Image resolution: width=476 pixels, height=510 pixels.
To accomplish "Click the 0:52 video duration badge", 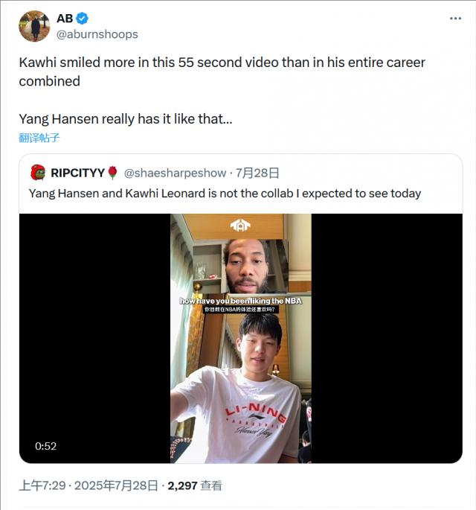I will pyautogui.click(x=46, y=446).
